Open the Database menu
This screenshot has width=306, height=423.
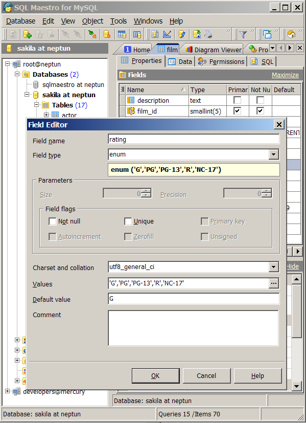point(20,21)
